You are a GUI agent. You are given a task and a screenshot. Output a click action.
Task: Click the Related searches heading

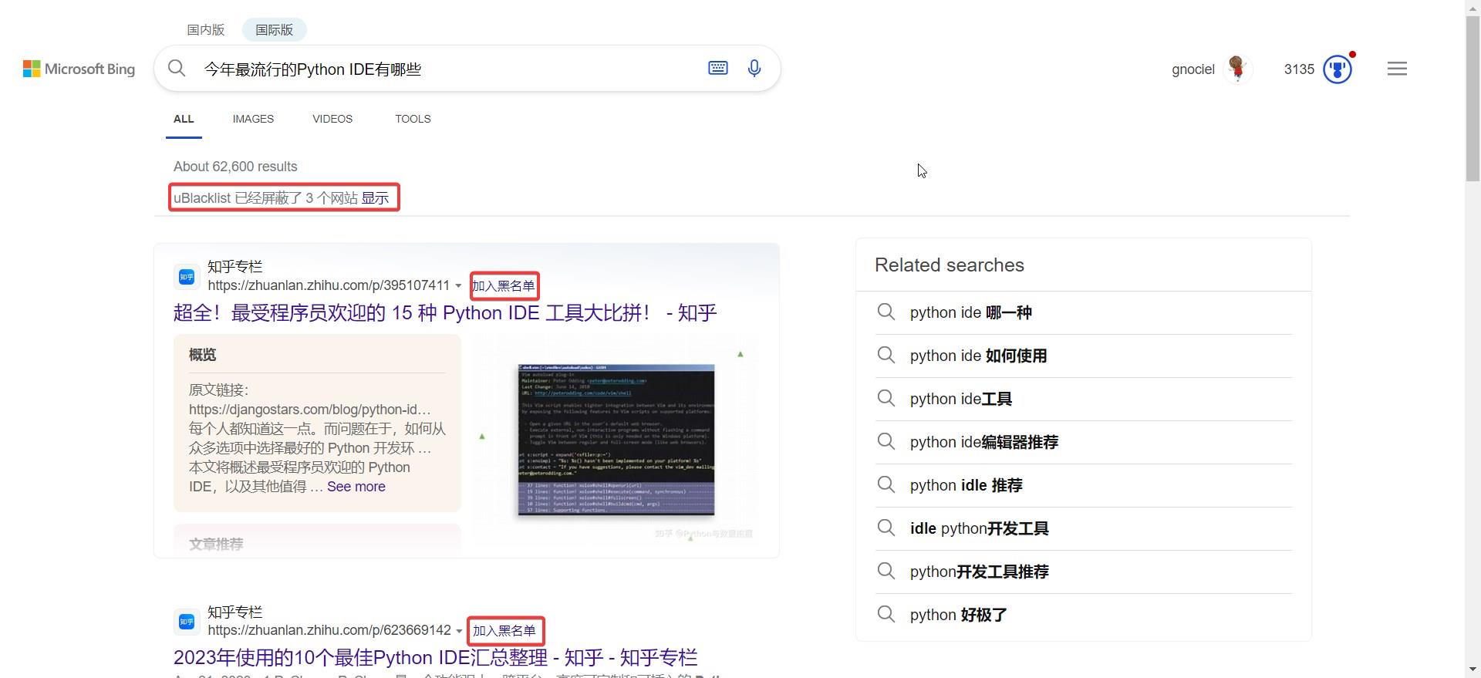(x=950, y=265)
